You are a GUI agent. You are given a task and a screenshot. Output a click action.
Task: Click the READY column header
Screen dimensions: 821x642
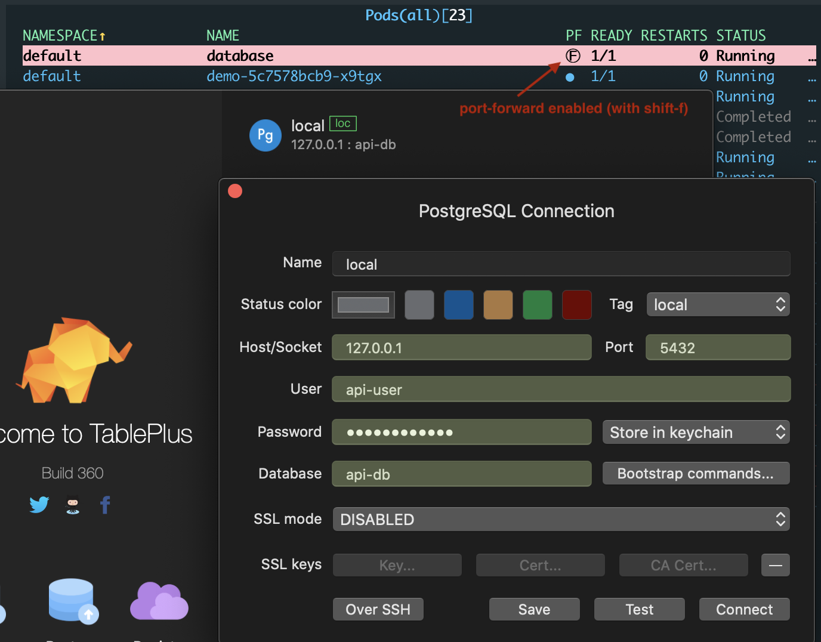pos(612,36)
